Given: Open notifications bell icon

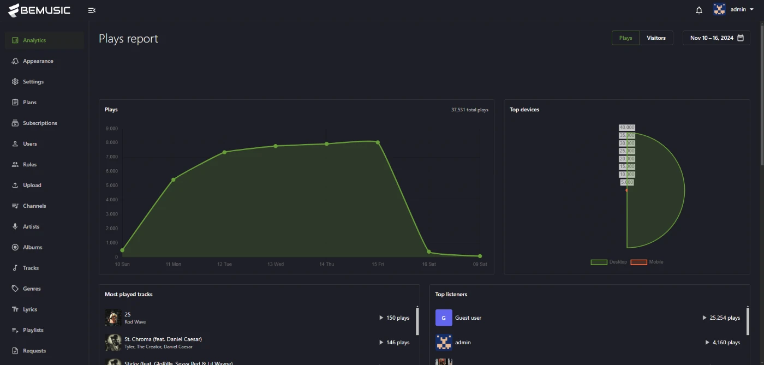Looking at the screenshot, I should (x=699, y=10).
